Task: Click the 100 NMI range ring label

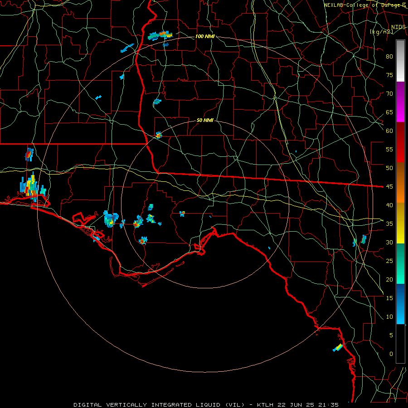Action: pos(205,36)
